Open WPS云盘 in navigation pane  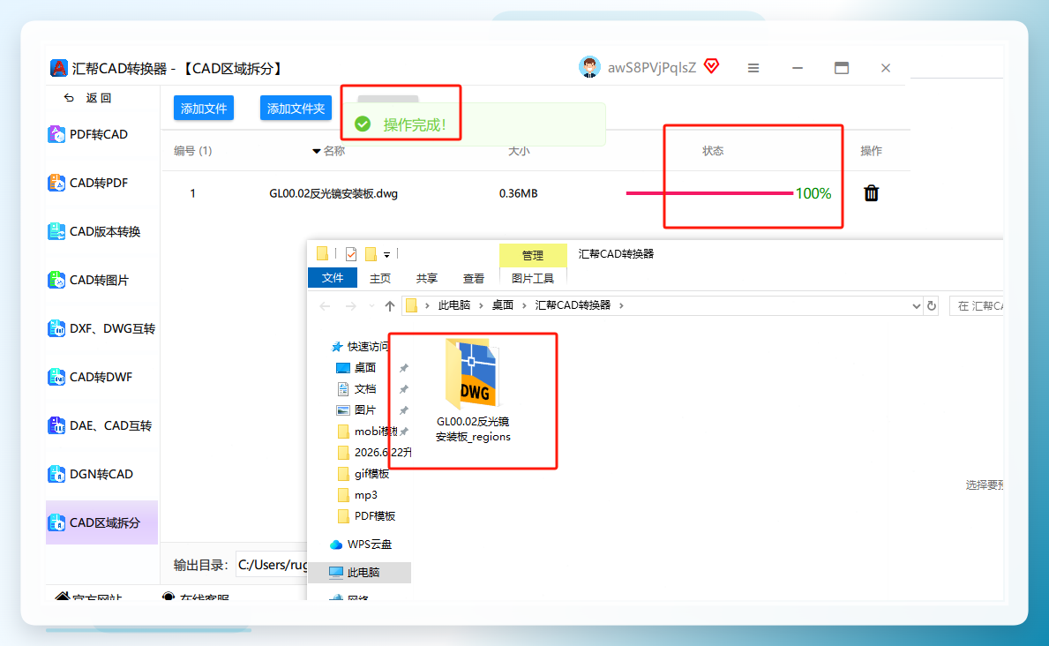pos(361,545)
